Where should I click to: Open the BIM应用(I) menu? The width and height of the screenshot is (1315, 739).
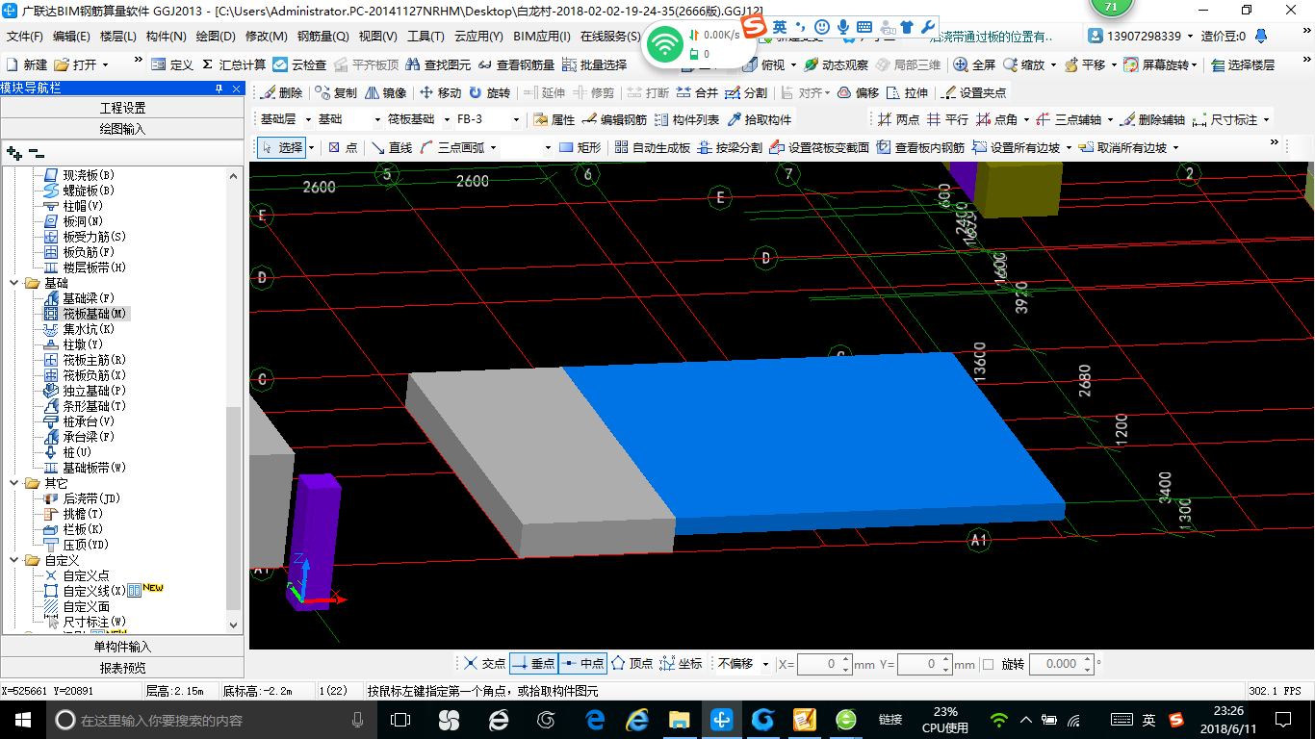(x=542, y=37)
